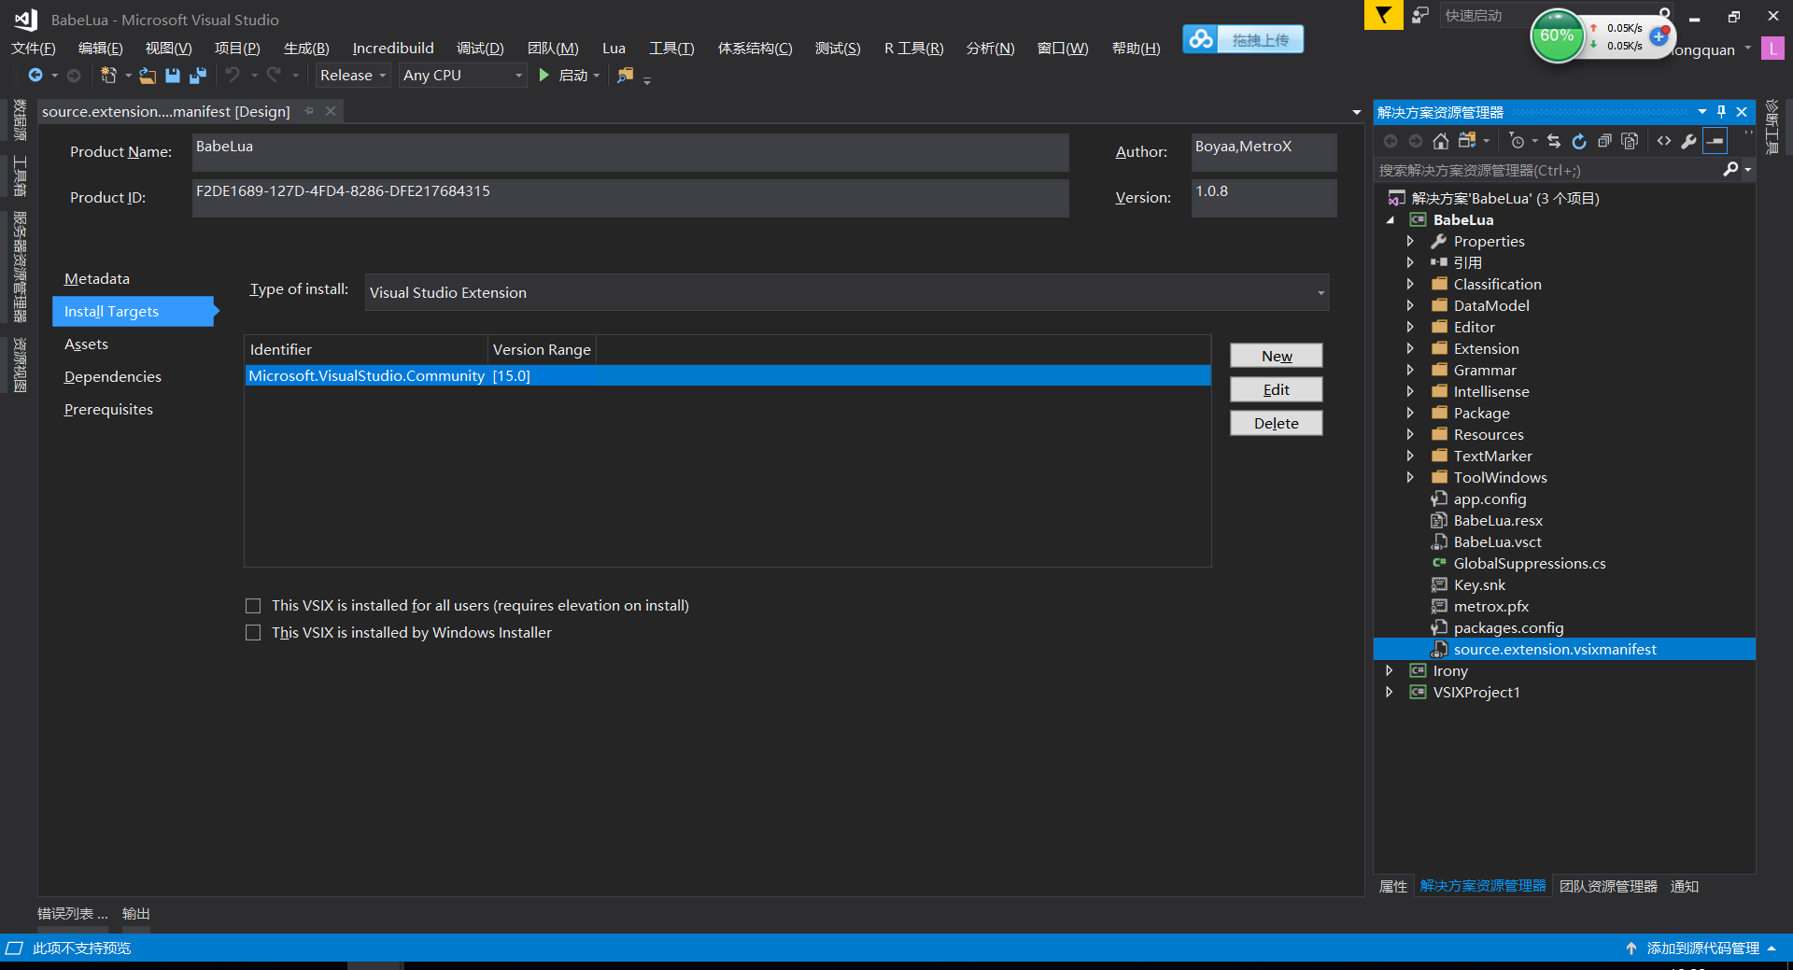Viewport: 1793px width, 970px height.
Task: Click 添加到源代码管理 in the status bar
Action: click(x=1701, y=948)
